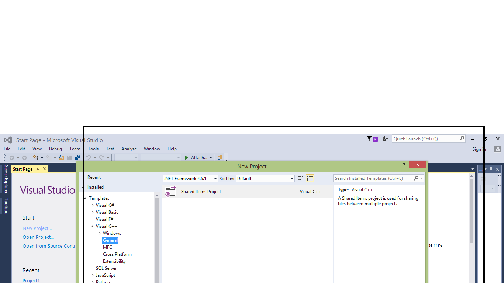Click the Find in Files toolbar icon
This screenshot has height=283, width=504.
(x=220, y=158)
